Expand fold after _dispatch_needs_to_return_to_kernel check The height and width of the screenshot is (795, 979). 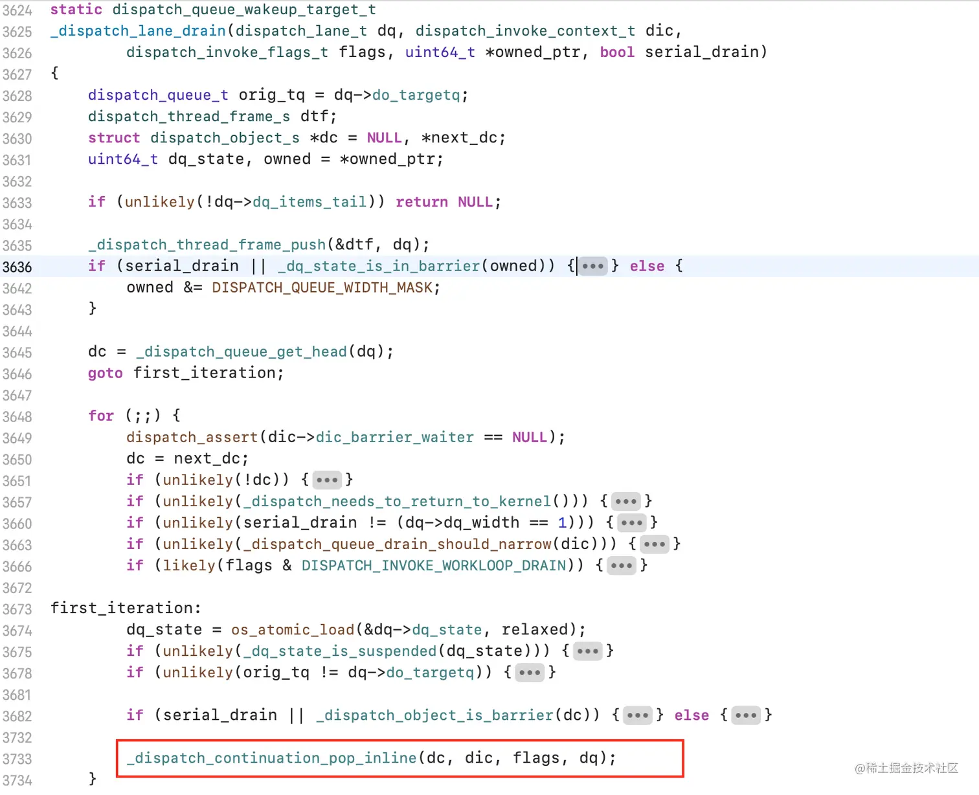(626, 501)
